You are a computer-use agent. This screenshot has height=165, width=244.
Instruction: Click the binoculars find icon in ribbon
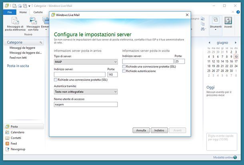(203, 29)
